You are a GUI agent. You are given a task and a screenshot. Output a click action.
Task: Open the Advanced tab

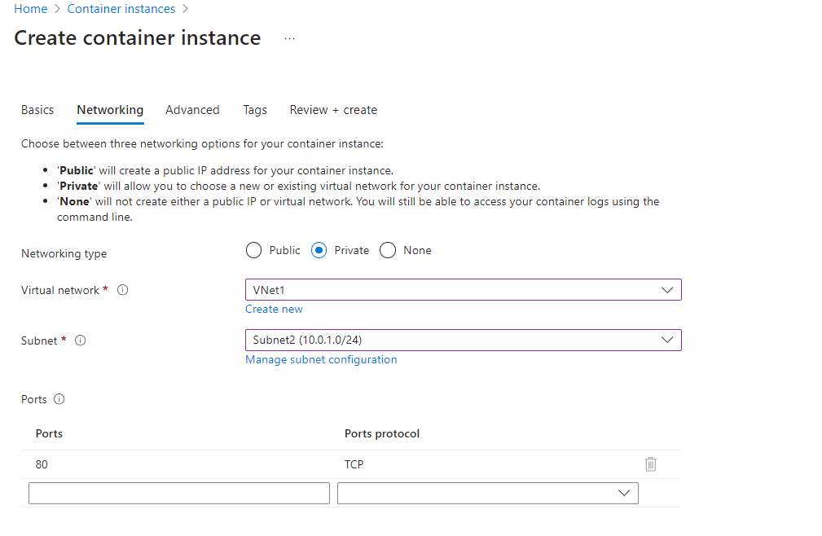point(192,110)
